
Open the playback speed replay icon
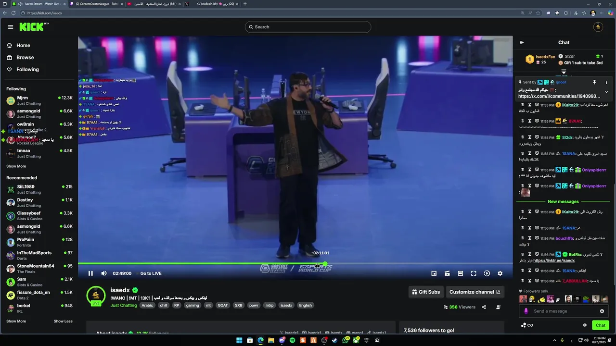[487, 273]
